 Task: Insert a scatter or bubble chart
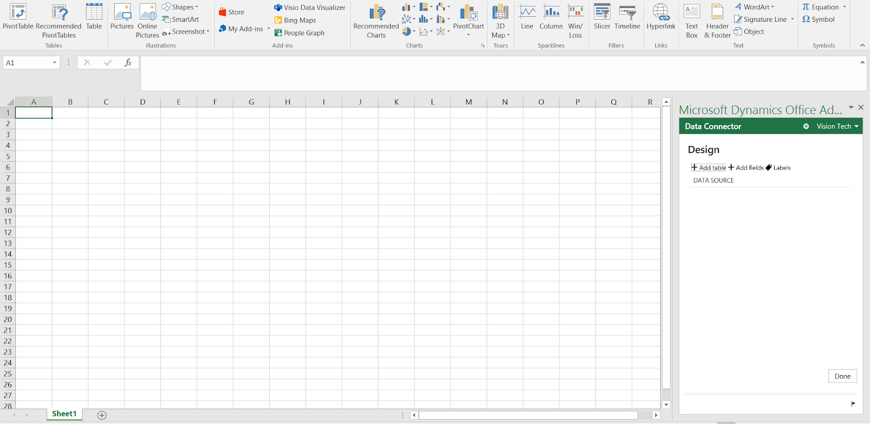coord(426,32)
